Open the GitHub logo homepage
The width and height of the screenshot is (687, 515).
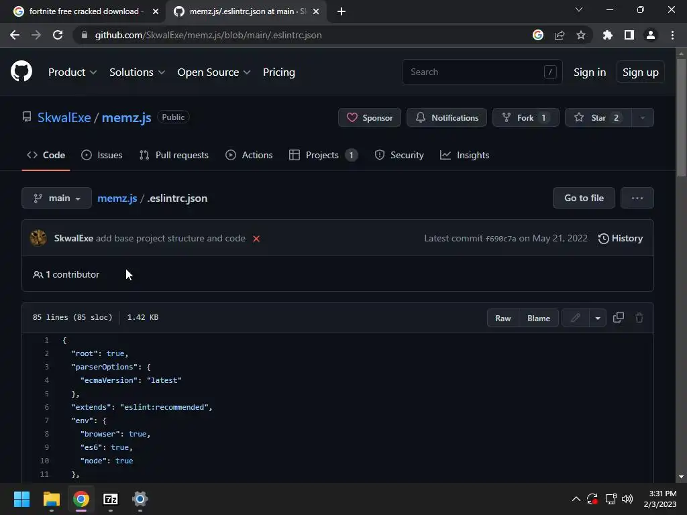[x=21, y=71]
